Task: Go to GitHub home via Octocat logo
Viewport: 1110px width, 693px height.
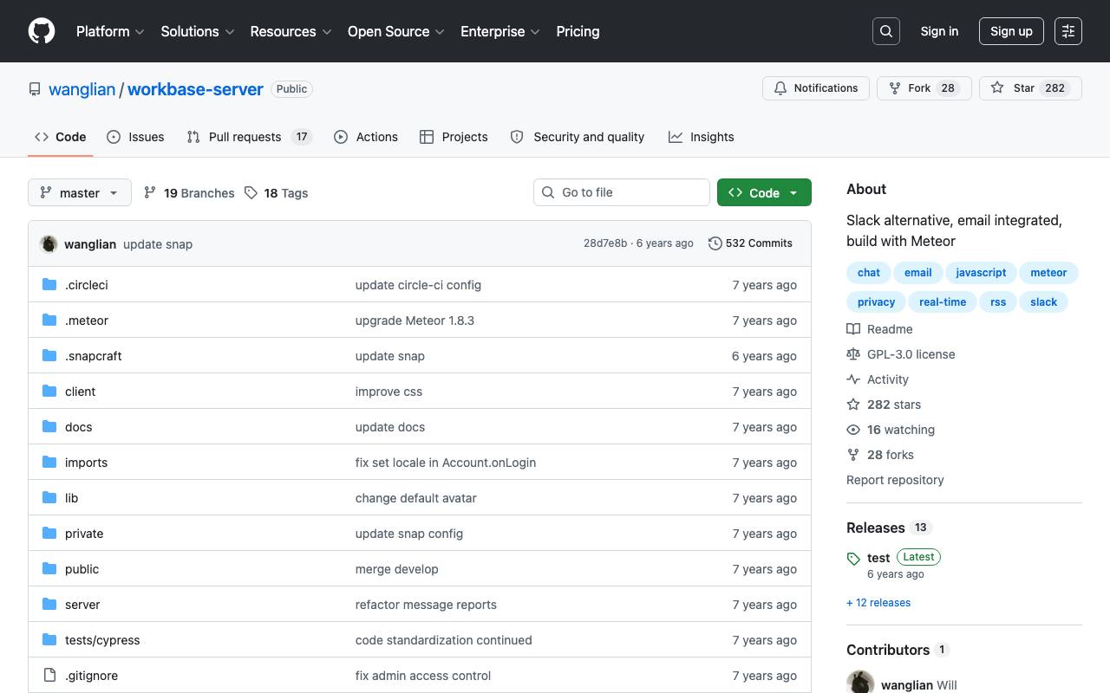Action: 42,31
